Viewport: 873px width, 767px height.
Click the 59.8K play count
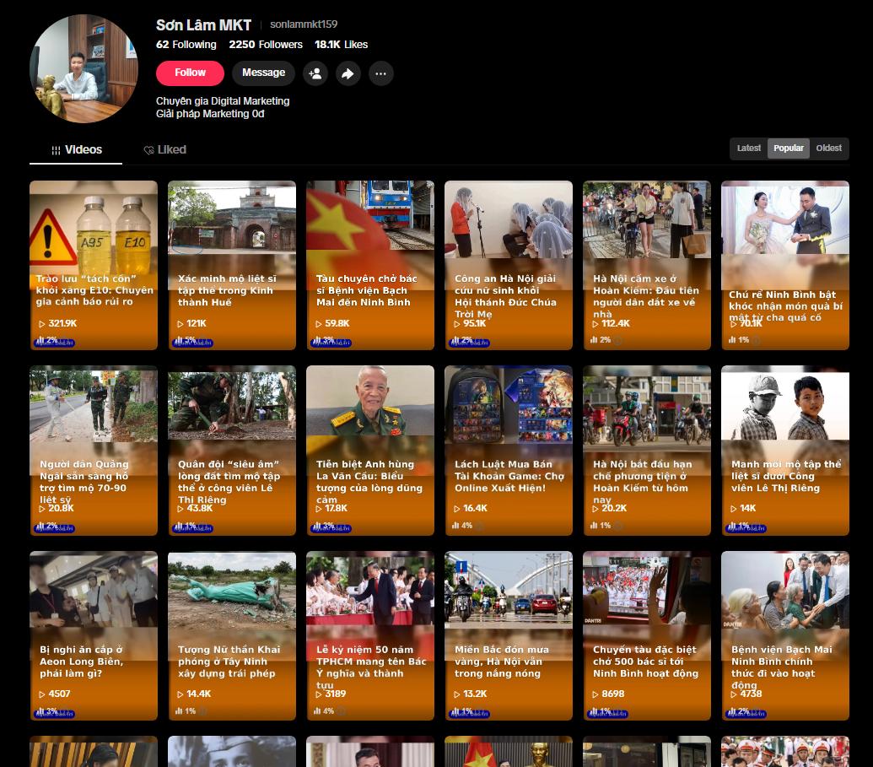pyautogui.click(x=332, y=324)
